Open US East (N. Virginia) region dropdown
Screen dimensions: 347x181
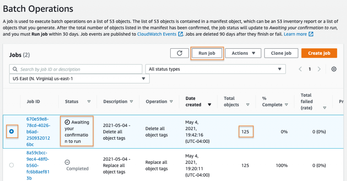(x=79, y=79)
